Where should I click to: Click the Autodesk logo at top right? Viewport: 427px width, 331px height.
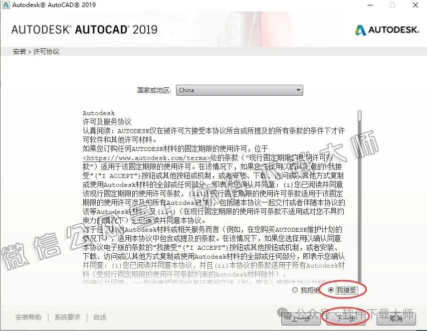coord(387,30)
